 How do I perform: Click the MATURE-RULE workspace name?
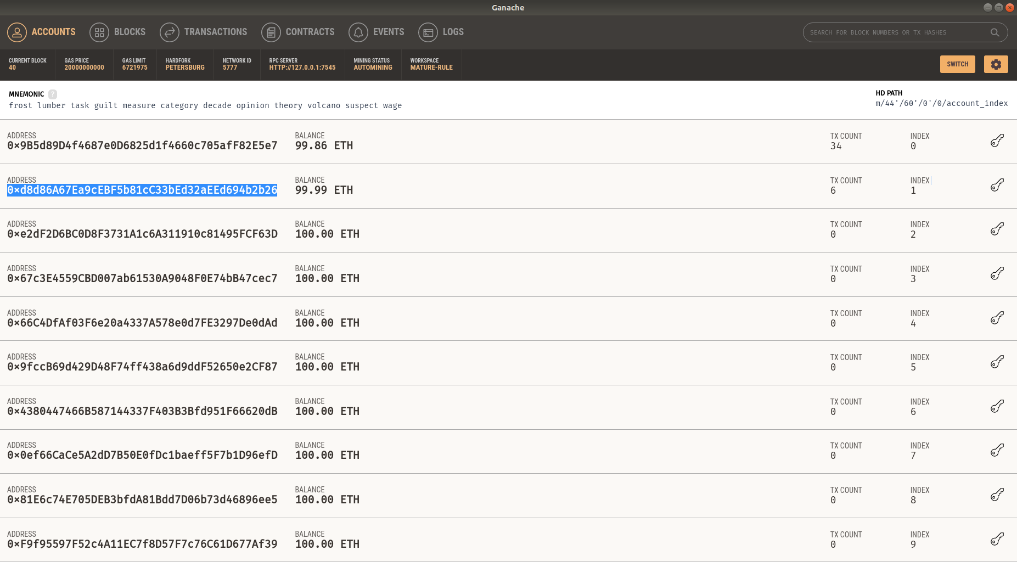click(x=431, y=68)
